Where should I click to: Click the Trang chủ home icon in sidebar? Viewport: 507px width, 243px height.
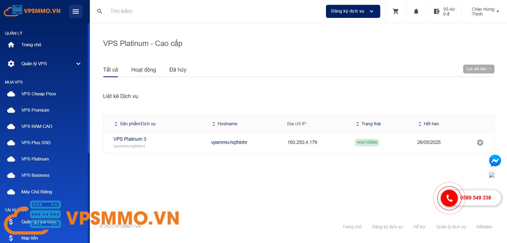[11, 45]
